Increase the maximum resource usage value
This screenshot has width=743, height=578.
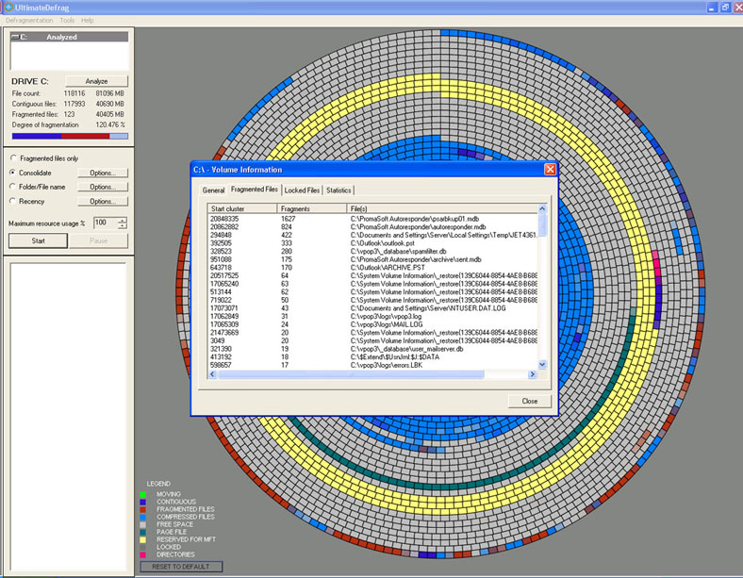coord(123,220)
